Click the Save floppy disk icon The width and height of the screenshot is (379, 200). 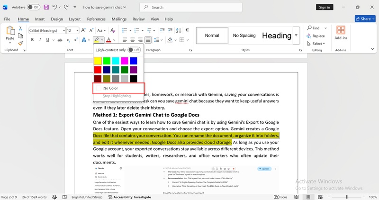pos(46,7)
